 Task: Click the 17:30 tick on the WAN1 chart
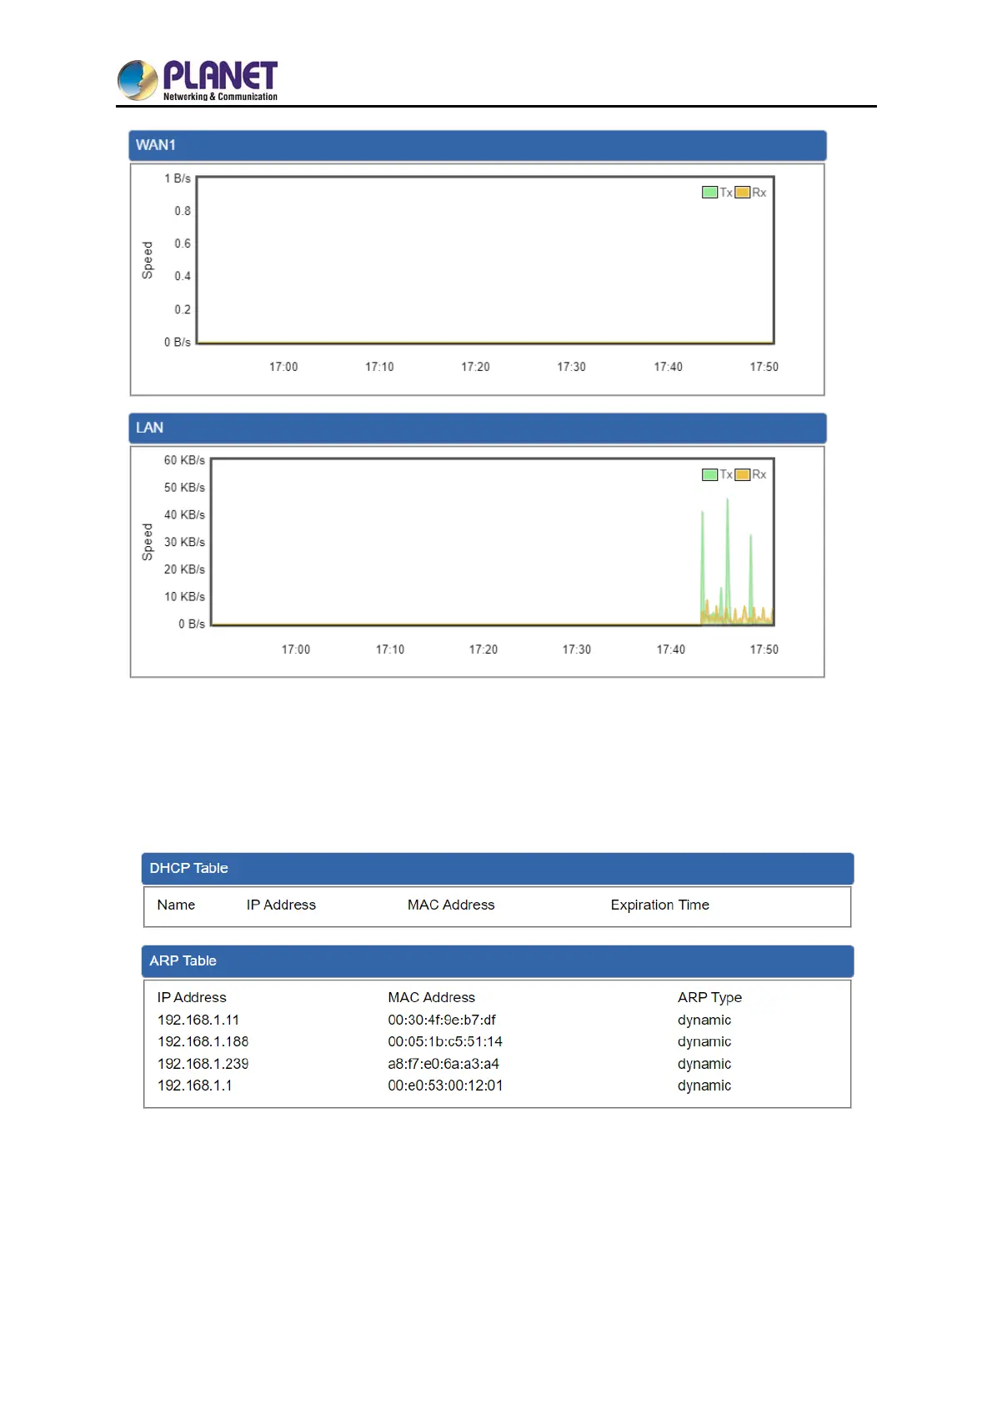[x=572, y=367]
